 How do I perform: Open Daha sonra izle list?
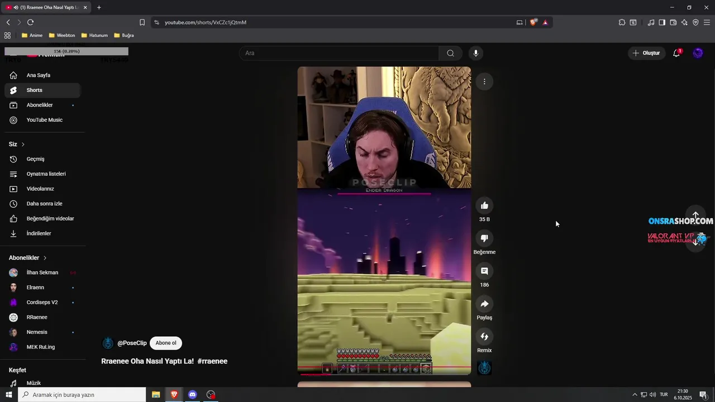(x=42, y=204)
